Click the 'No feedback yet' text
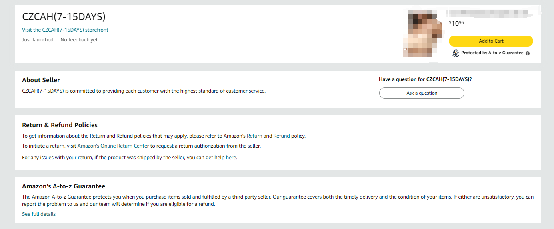 click(x=79, y=40)
